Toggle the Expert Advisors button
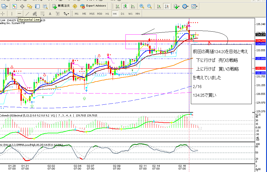Image resolution: width=267 pixels, height=172 pixels. click(93, 6)
